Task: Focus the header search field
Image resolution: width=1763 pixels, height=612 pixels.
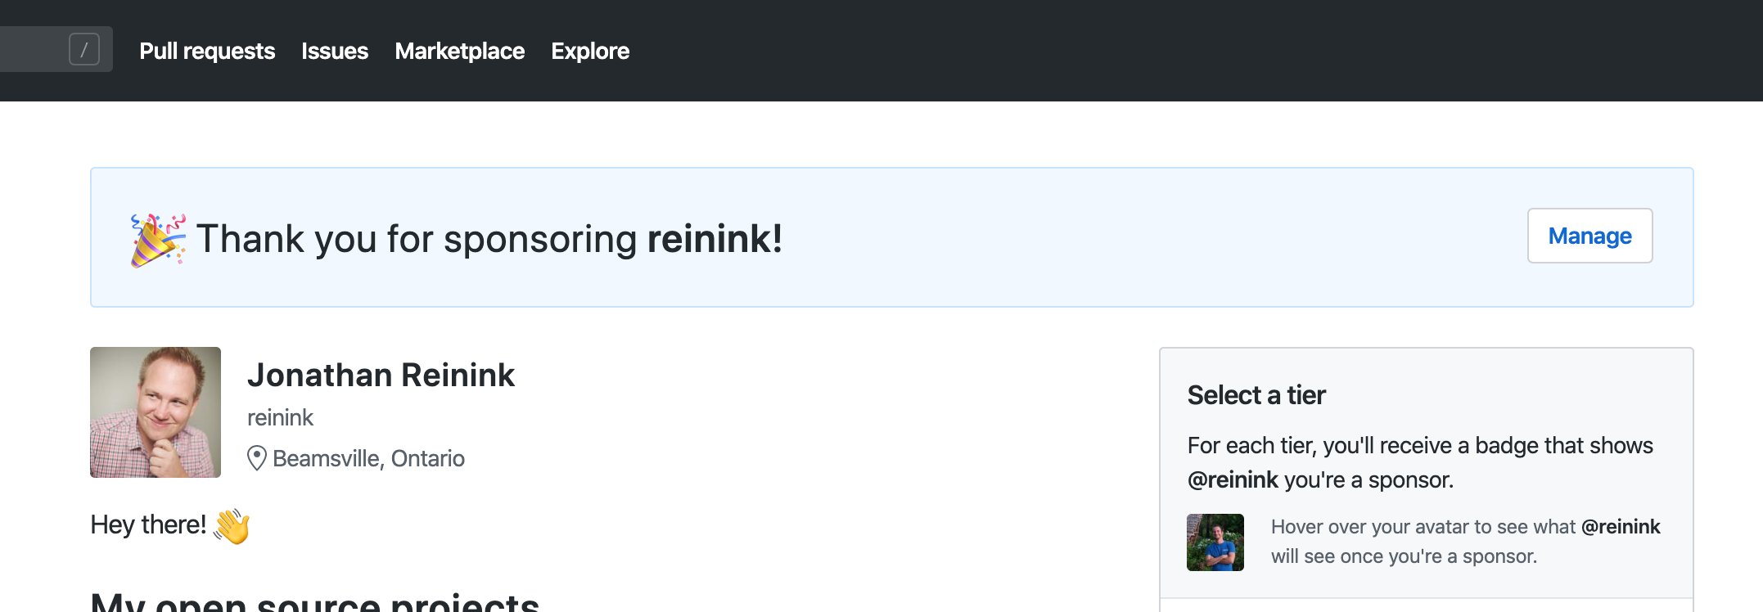Action: pos(56,49)
